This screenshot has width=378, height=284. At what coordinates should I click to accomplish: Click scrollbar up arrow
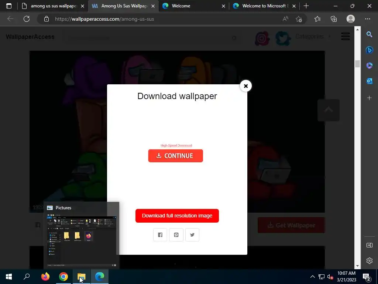point(357,29)
